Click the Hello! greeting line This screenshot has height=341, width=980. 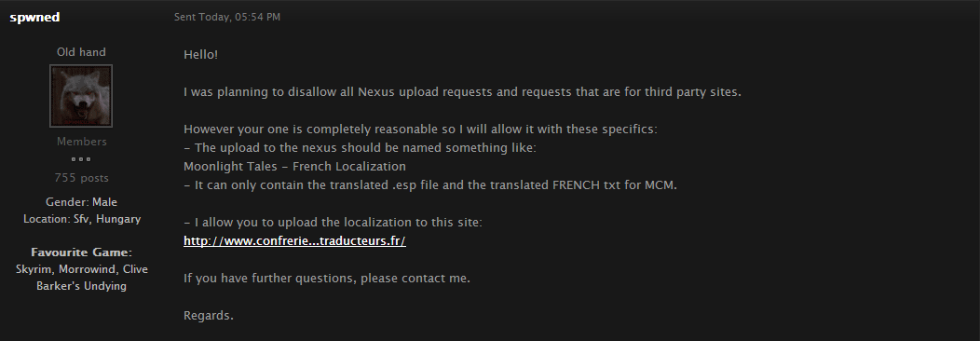[200, 54]
